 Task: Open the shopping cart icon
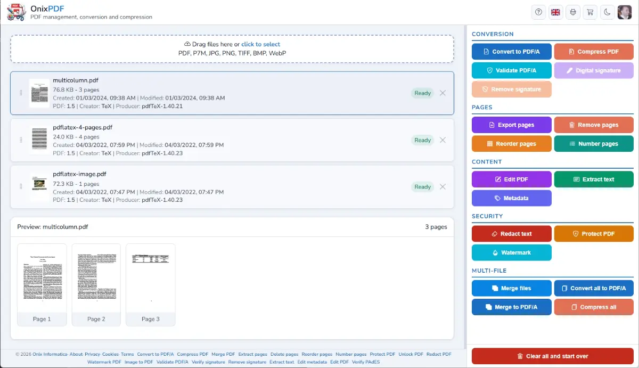coord(590,12)
